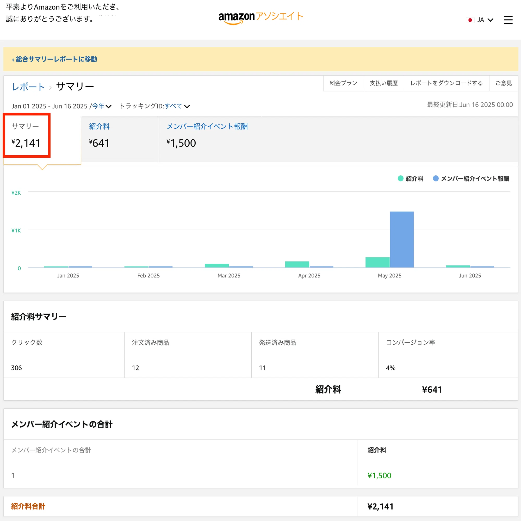Click the Mar 2025 green bar
Screen dimensions: 521x521
(x=217, y=266)
